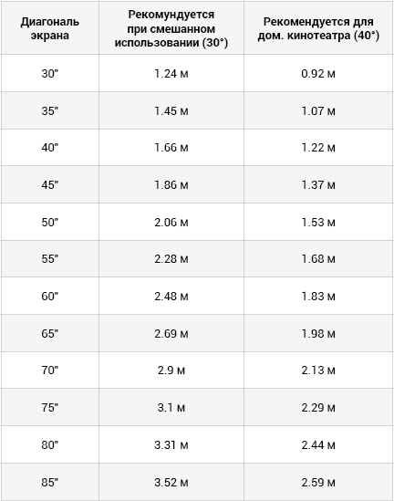Select the 2.59 м value cell

[x=318, y=483]
